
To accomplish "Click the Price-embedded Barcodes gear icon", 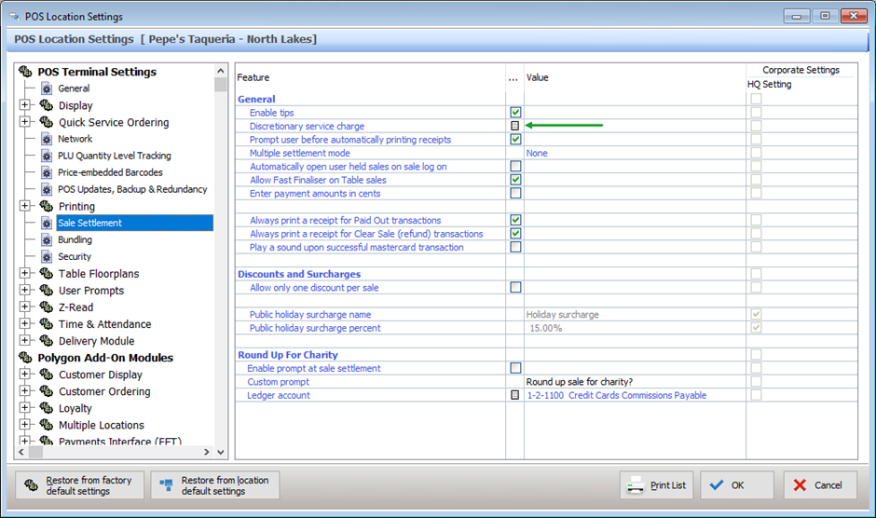I will (x=46, y=172).
